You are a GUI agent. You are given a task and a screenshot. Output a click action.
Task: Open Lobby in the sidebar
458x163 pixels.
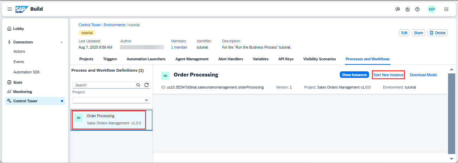pos(35,29)
